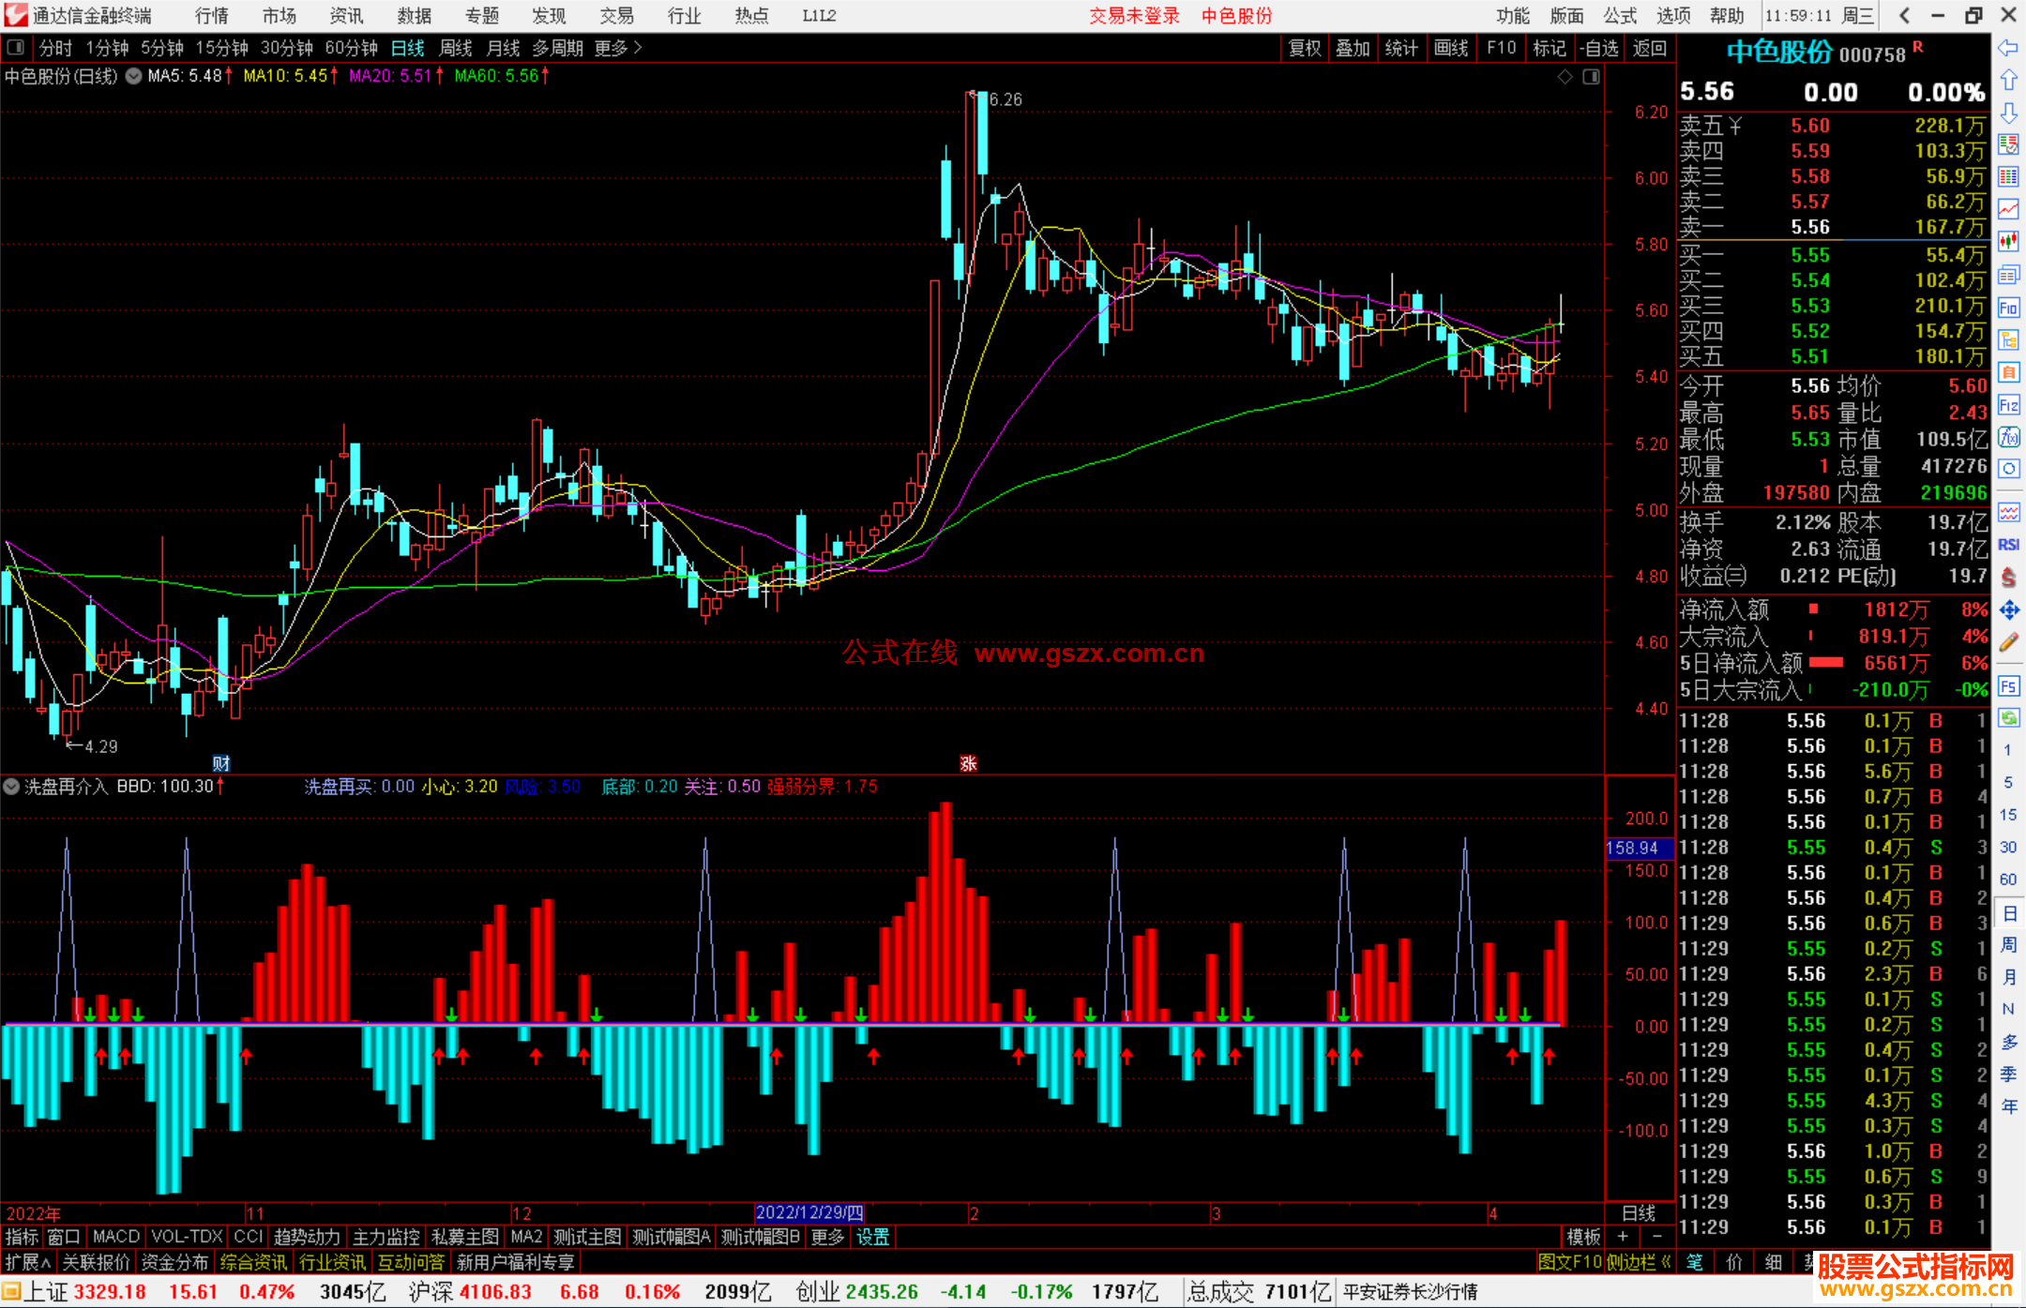Switch sidebar period to 季
The image size is (2026, 1308).
coord(2008,1075)
